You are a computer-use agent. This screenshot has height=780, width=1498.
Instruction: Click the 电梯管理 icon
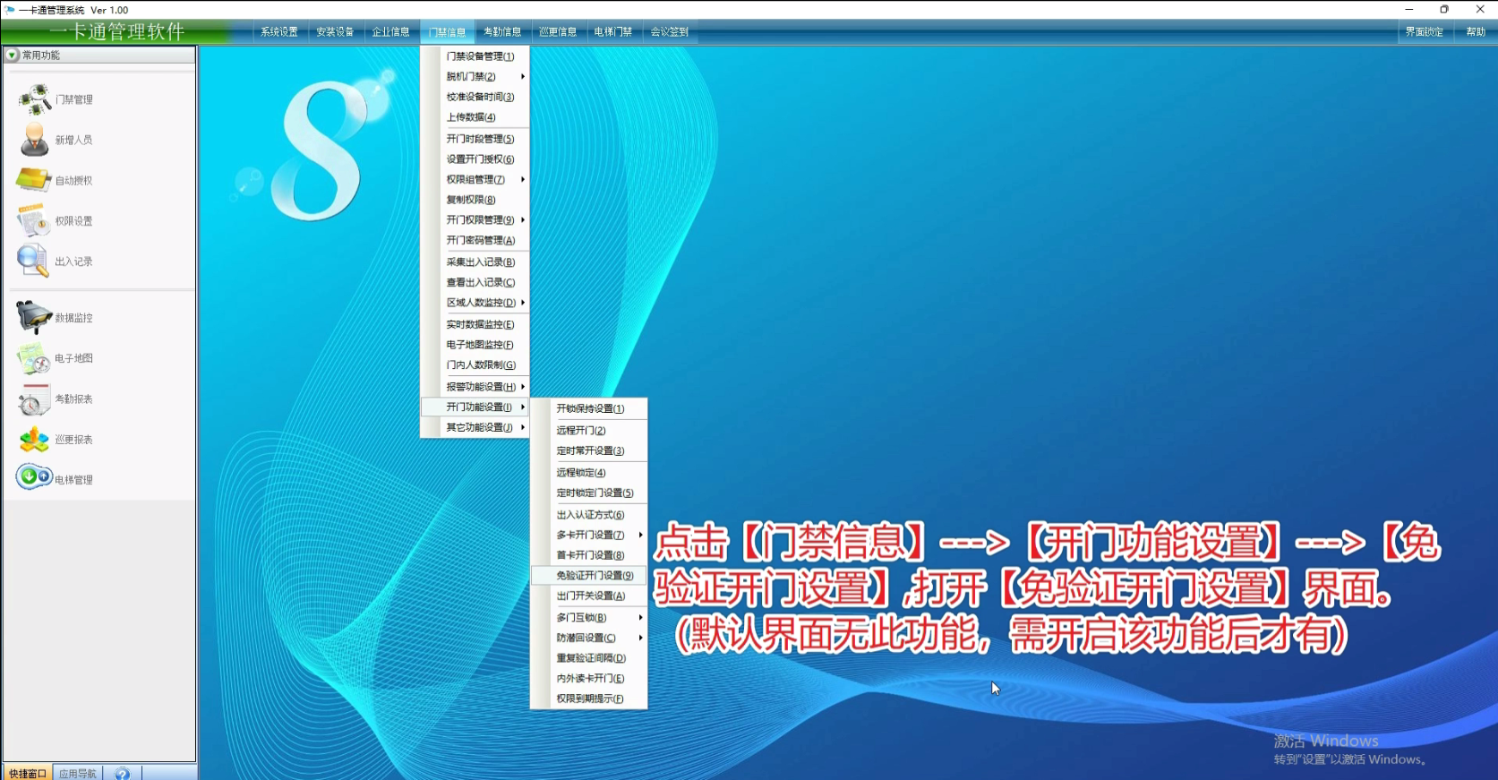34,477
